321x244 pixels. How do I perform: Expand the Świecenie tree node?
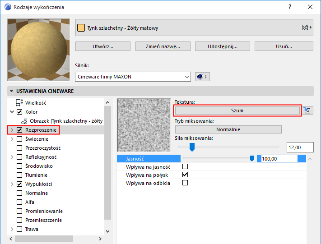tap(12, 139)
